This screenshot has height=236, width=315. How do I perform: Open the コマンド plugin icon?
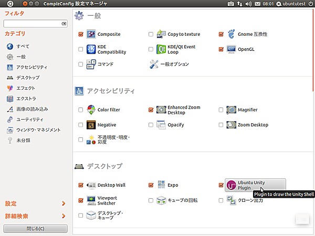click(x=91, y=64)
